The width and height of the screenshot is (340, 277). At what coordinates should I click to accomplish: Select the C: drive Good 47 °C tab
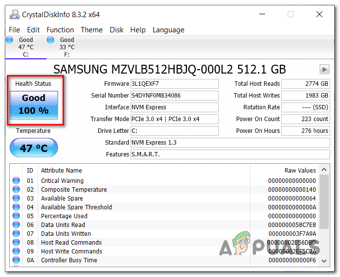(25, 47)
